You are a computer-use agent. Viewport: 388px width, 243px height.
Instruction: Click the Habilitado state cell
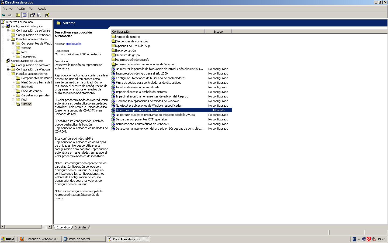pos(218,110)
